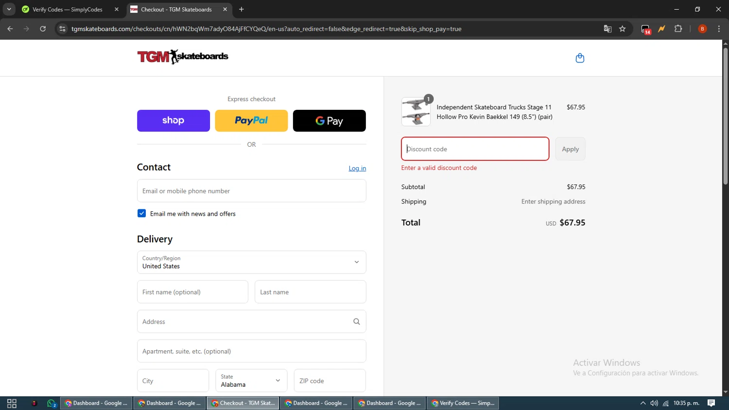The width and height of the screenshot is (729, 410).
Task: Click the TGM Skateboards logo
Action: point(183,57)
